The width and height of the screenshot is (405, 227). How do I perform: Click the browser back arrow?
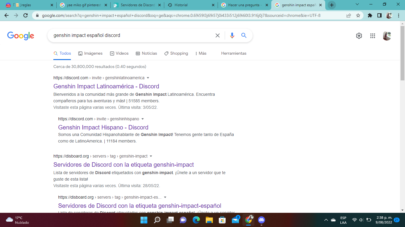click(x=7, y=15)
